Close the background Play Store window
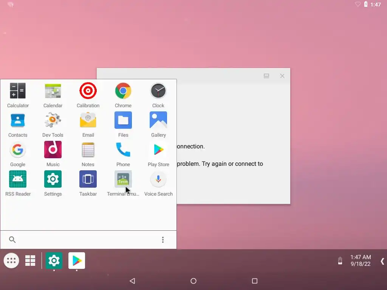The width and height of the screenshot is (387, 290). pos(282,76)
